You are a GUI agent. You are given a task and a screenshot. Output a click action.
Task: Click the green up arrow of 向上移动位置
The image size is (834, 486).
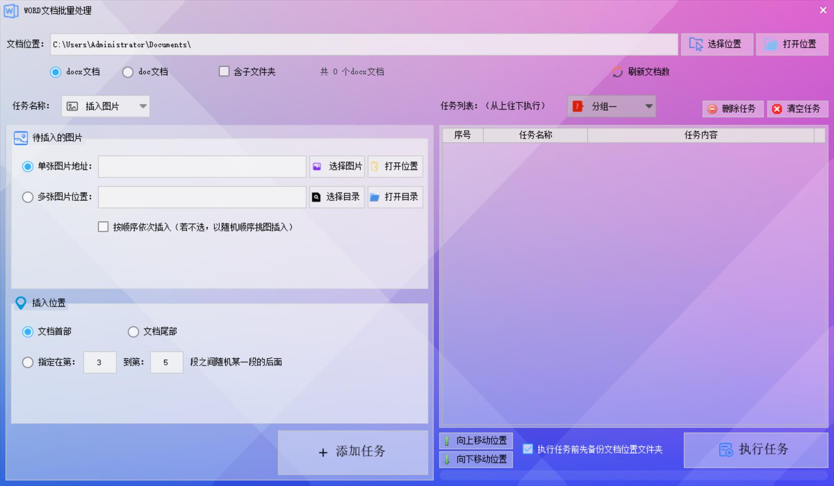(x=447, y=441)
